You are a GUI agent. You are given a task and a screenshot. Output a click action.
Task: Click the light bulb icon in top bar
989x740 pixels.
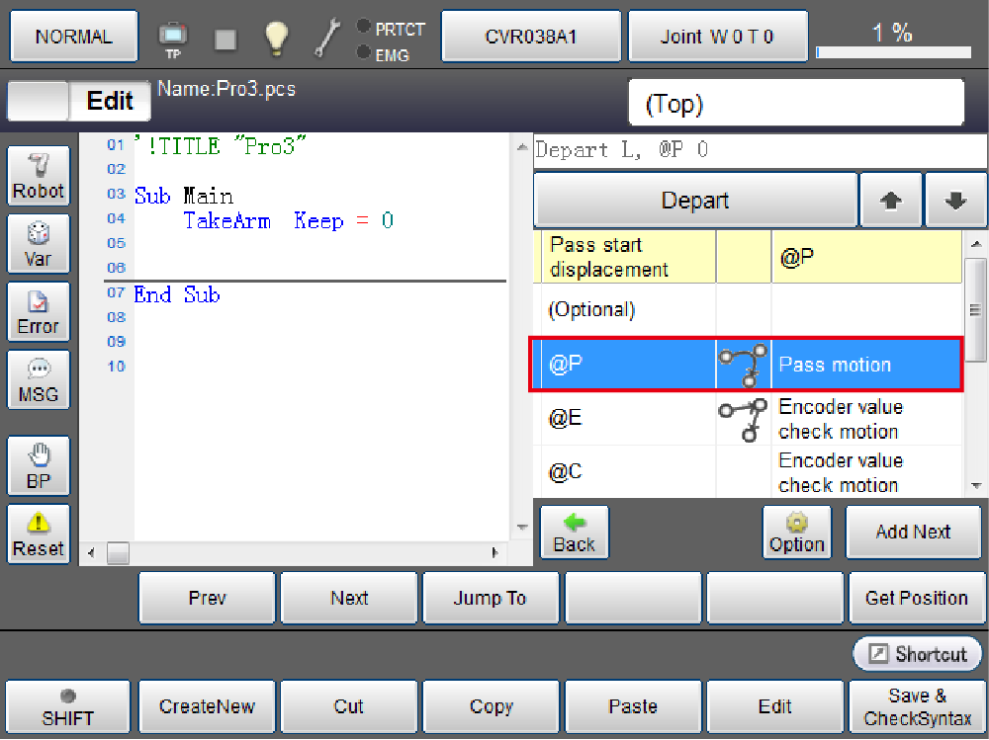click(276, 38)
